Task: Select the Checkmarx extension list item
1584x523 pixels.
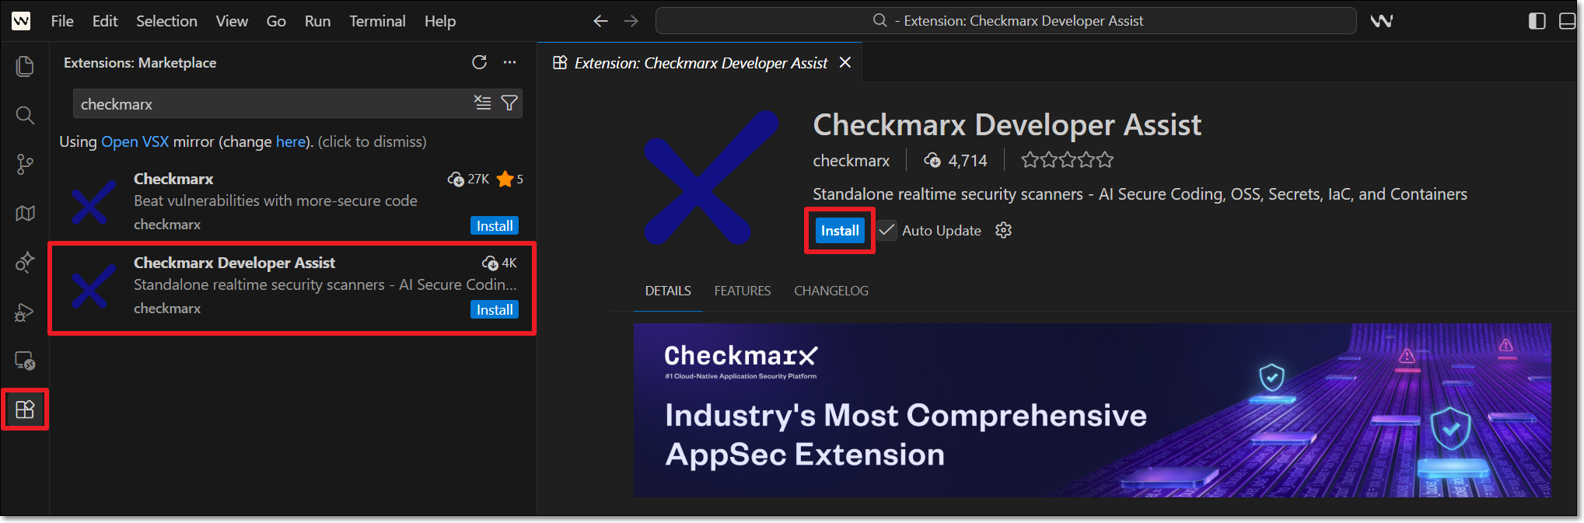Action: tap(293, 201)
